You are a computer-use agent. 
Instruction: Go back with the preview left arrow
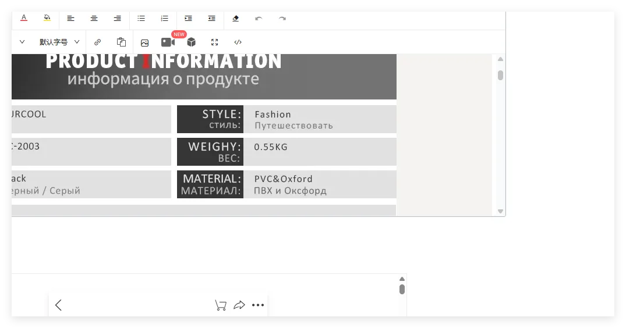(x=58, y=305)
